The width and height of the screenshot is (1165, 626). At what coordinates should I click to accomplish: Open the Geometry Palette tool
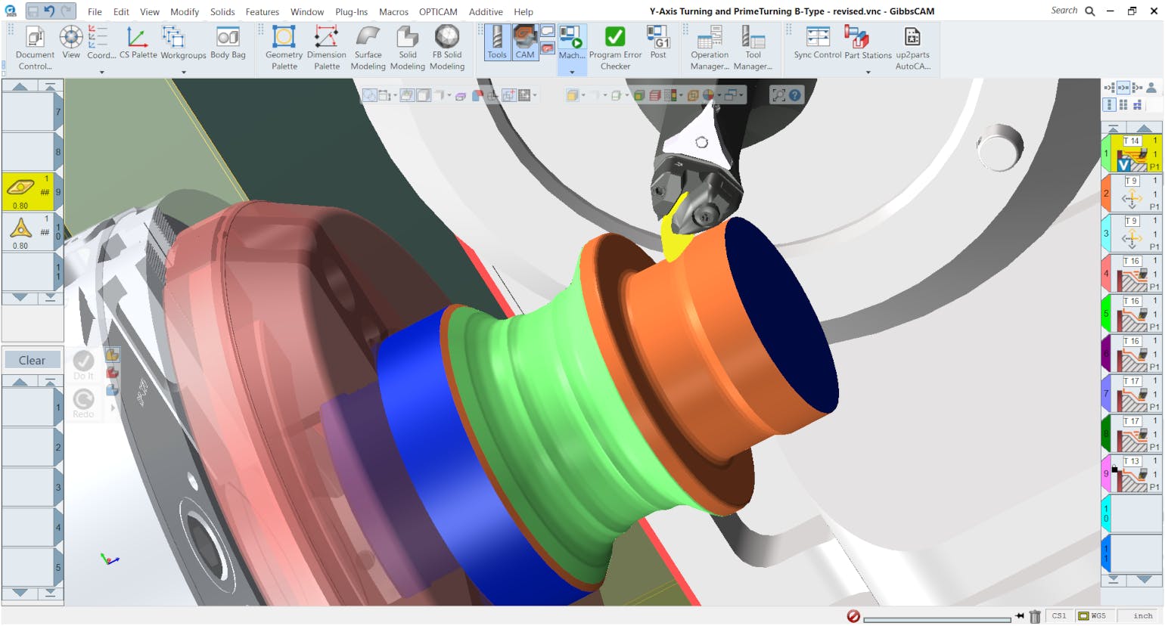click(x=283, y=45)
